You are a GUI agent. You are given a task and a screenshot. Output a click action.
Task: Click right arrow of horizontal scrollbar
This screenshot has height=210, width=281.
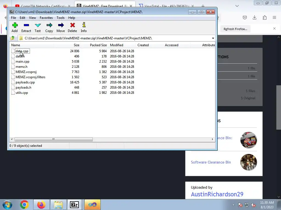coord(213,139)
